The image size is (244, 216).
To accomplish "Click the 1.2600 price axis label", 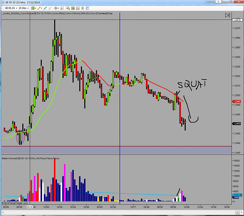I will click(237, 95).
